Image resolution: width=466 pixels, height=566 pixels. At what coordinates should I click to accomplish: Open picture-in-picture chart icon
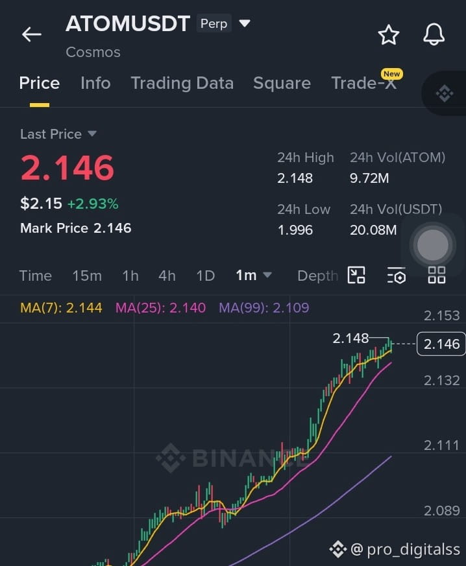tap(356, 275)
